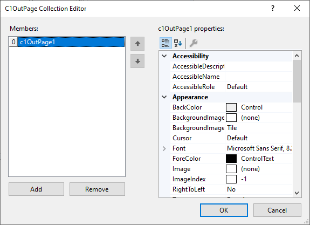
Task: Click the BackColor Control swatch
Action: click(231, 107)
